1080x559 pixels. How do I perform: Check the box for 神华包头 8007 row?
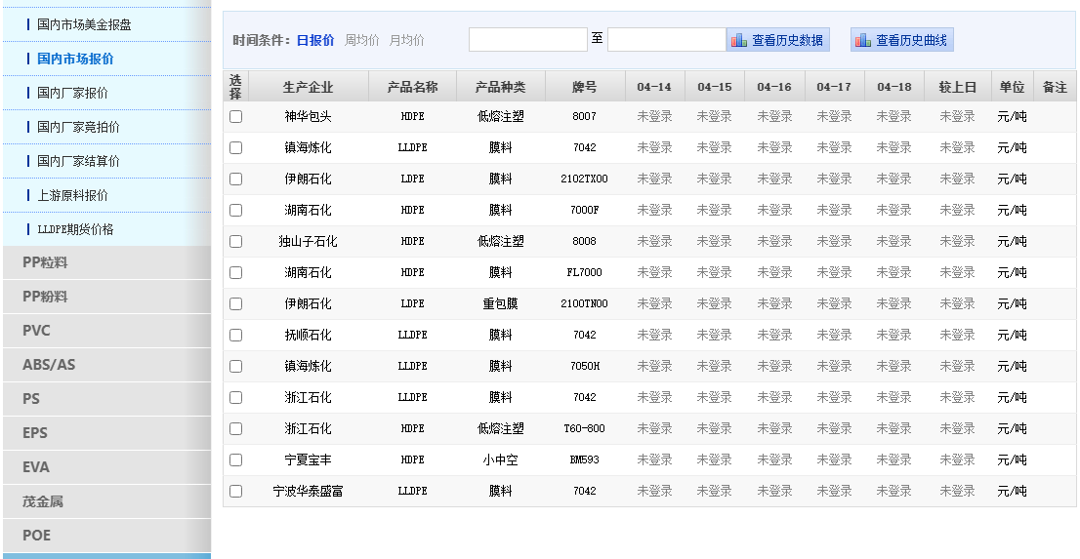235,117
